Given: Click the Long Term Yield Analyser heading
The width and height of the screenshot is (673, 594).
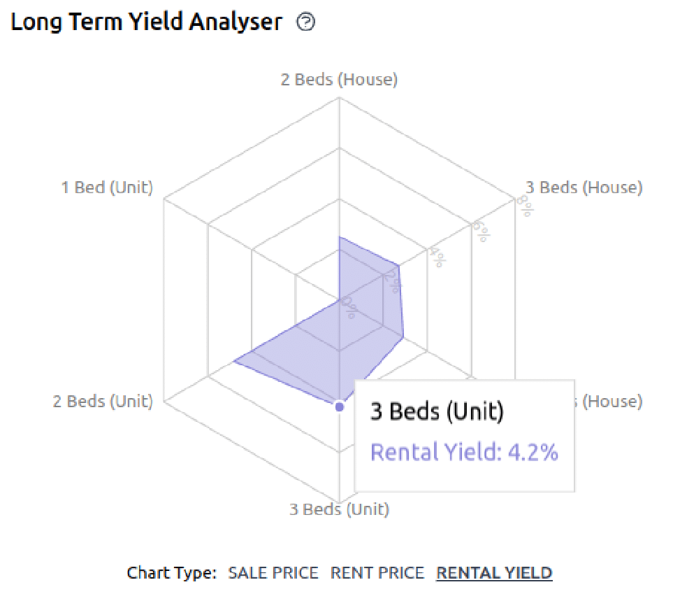Looking at the screenshot, I should coord(146,22).
